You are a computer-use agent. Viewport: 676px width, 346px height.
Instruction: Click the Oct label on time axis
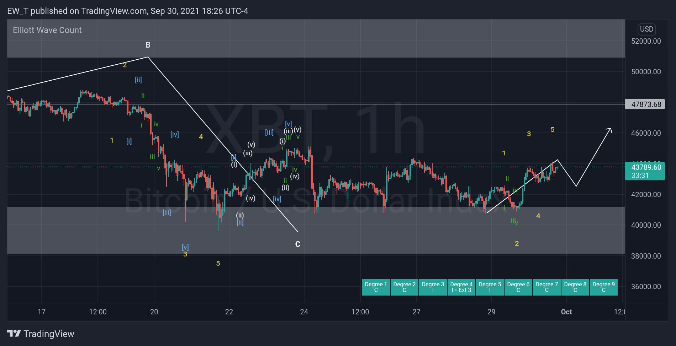tap(566, 312)
